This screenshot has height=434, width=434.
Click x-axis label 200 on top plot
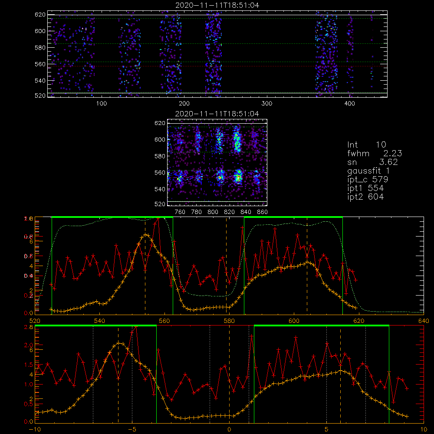[x=184, y=104]
